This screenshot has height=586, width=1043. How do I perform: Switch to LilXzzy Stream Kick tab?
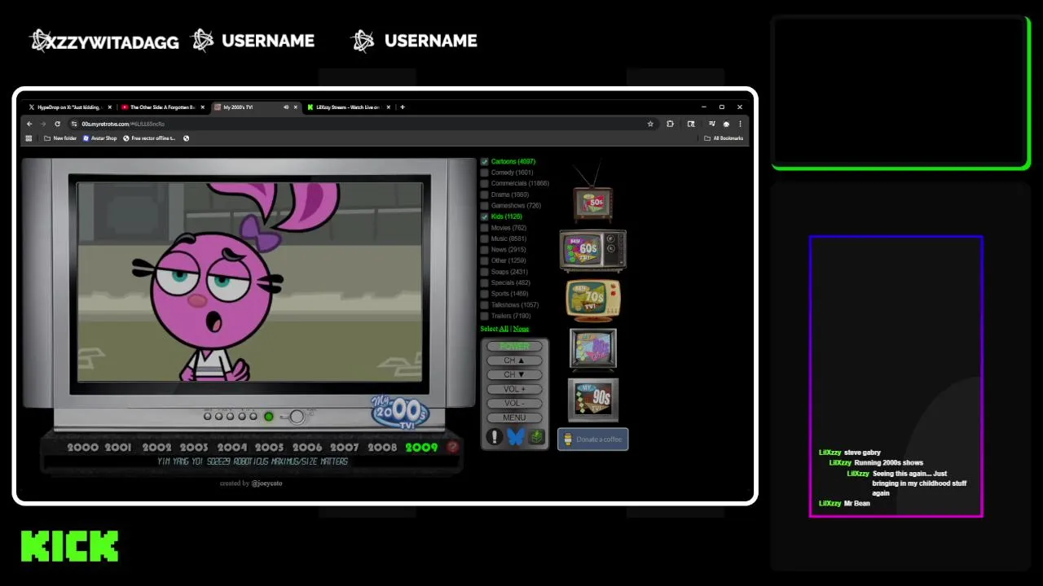coord(348,107)
